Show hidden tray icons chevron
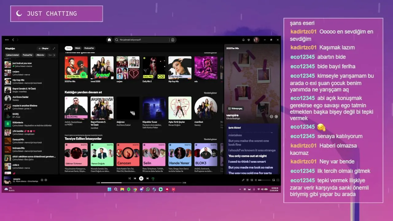The image size is (393, 221). pos(240,189)
